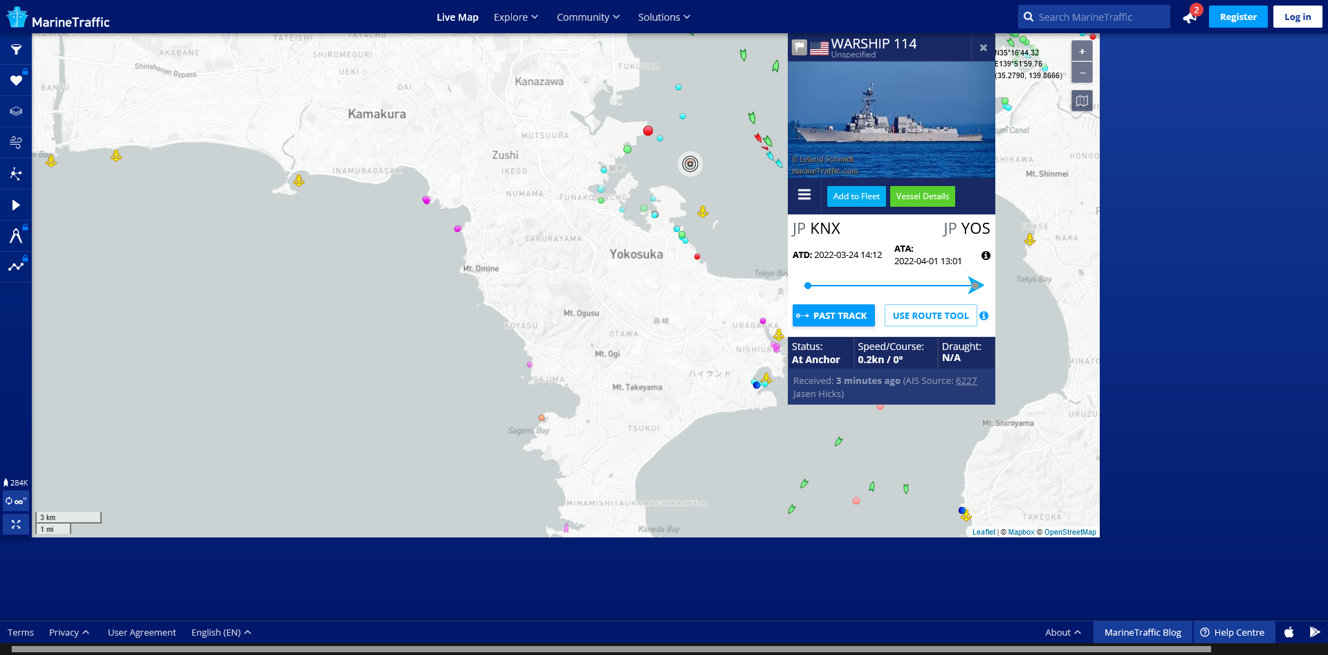The height and width of the screenshot is (655, 1328).
Task: Open the vessel filters funnel icon
Action: tap(16, 50)
